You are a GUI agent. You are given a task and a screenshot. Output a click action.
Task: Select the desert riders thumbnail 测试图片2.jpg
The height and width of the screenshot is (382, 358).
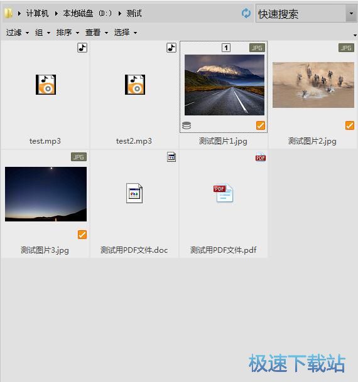tap(313, 85)
